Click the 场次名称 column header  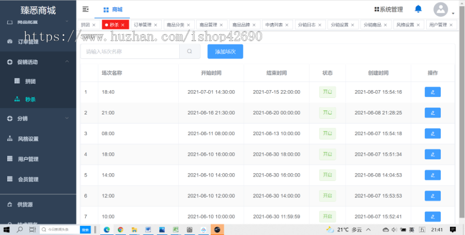point(112,73)
